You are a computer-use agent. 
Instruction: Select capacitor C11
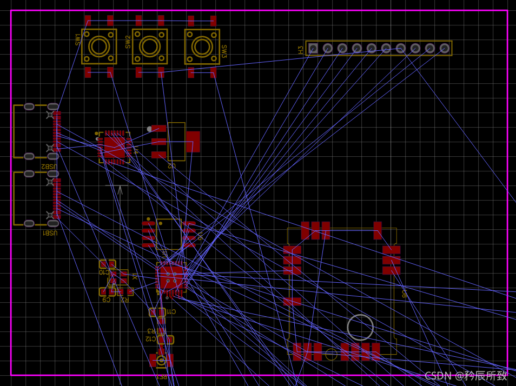click(157, 311)
